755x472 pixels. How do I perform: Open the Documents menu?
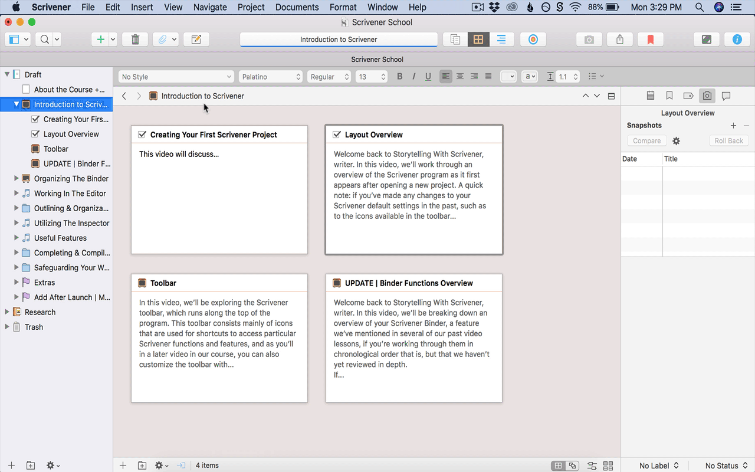297,7
